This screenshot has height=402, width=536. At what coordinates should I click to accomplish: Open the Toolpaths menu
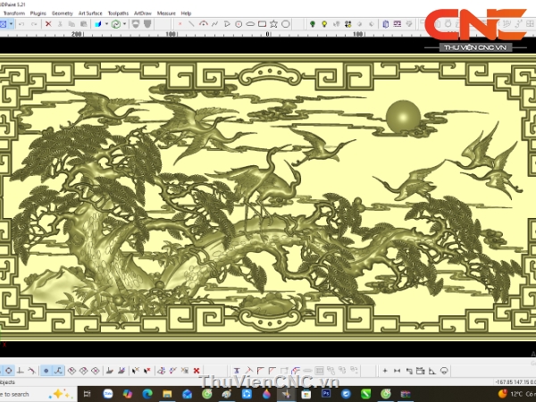coord(117,13)
